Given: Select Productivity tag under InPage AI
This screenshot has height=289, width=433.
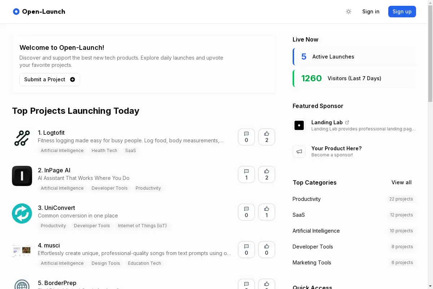Looking at the screenshot, I should pyautogui.click(x=148, y=188).
